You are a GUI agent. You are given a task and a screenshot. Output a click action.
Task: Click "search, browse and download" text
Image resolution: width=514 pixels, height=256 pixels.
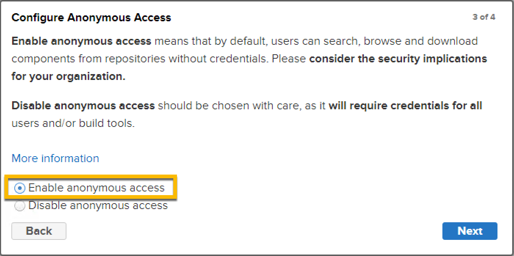point(398,41)
